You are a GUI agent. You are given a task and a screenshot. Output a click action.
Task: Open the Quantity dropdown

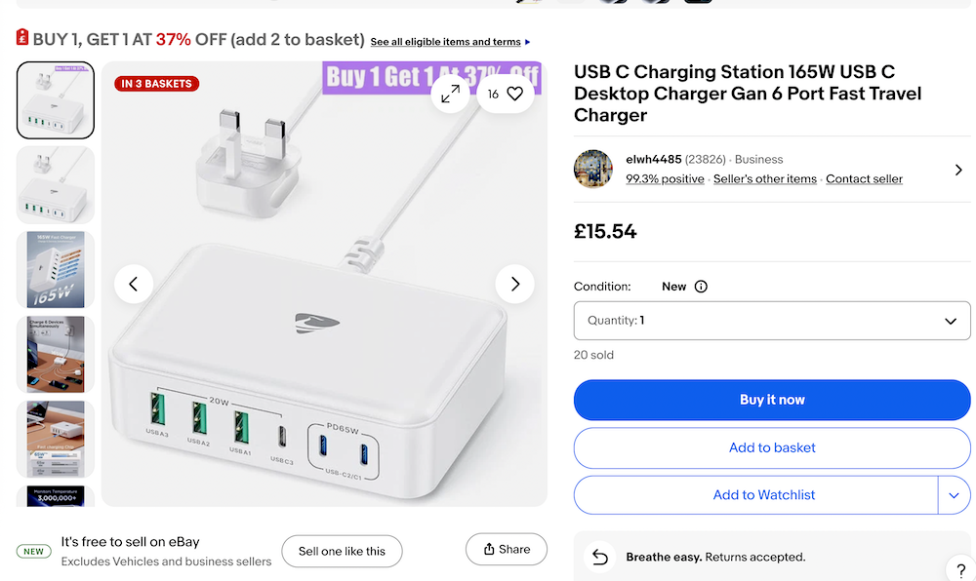click(772, 321)
